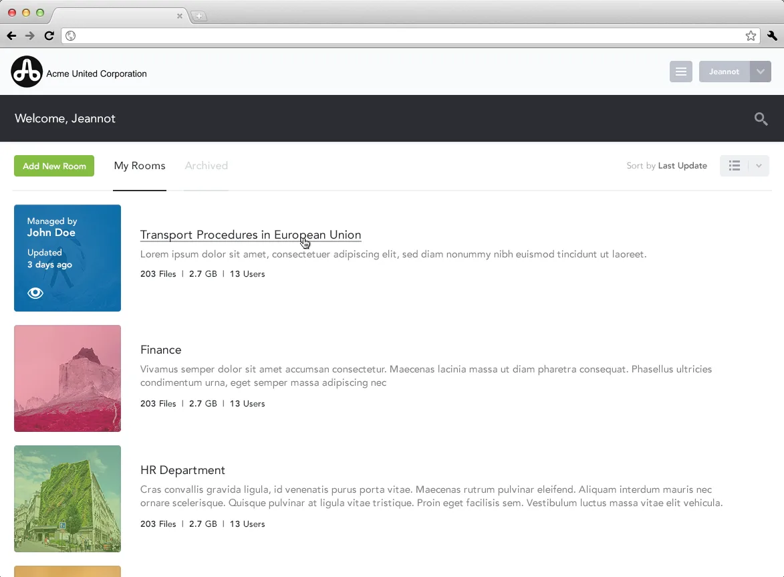Expand the Jeannot account dropdown arrow
Viewport: 784px width, 577px height.
[x=760, y=72]
